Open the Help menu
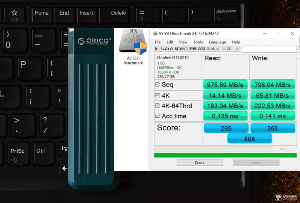The image size is (300, 203). click(236, 42)
